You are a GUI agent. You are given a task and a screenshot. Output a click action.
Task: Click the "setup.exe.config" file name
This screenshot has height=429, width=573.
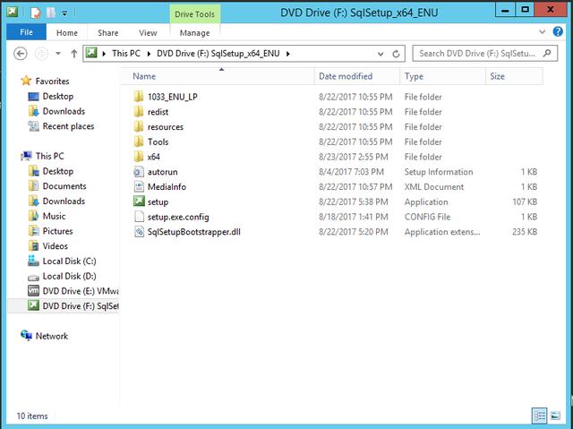point(178,217)
